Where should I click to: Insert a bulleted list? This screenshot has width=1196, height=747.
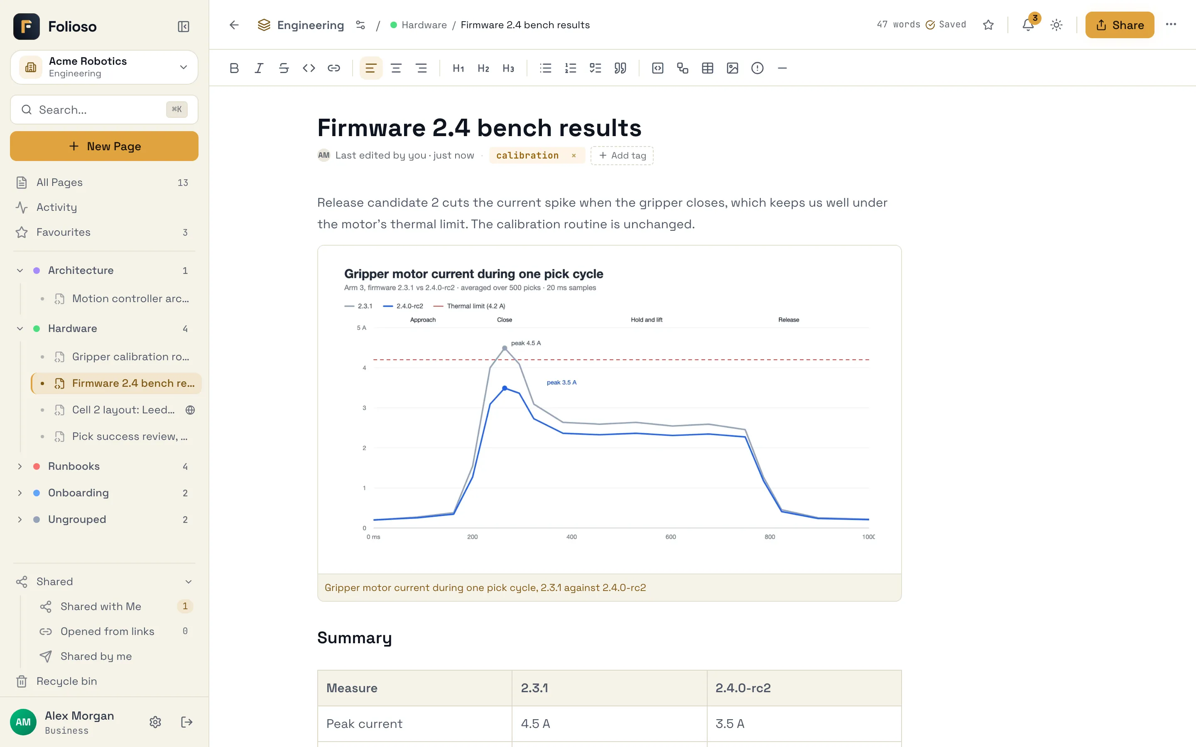pos(546,68)
